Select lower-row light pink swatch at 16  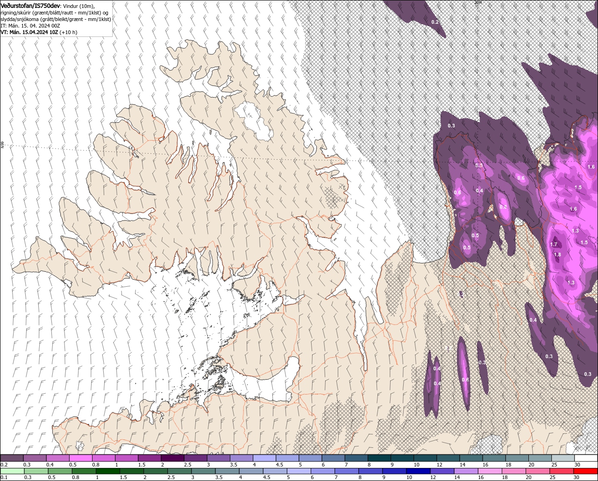(491, 471)
